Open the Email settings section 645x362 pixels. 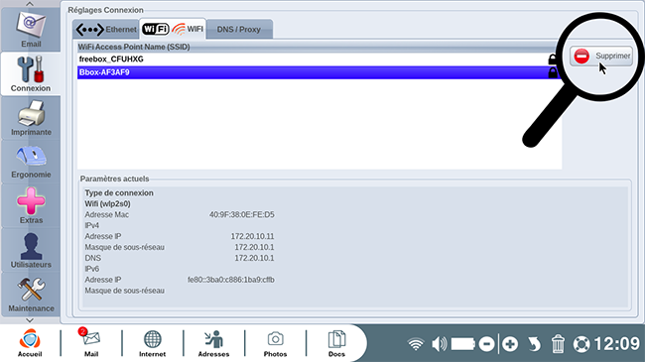pyautogui.click(x=31, y=30)
